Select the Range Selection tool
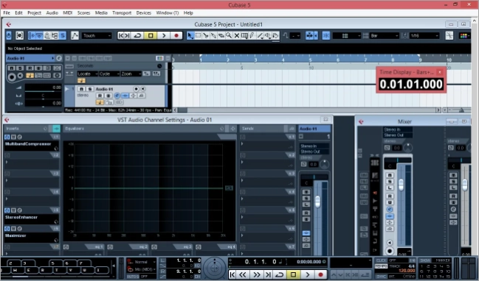This screenshot has width=479, height=281. 199,35
